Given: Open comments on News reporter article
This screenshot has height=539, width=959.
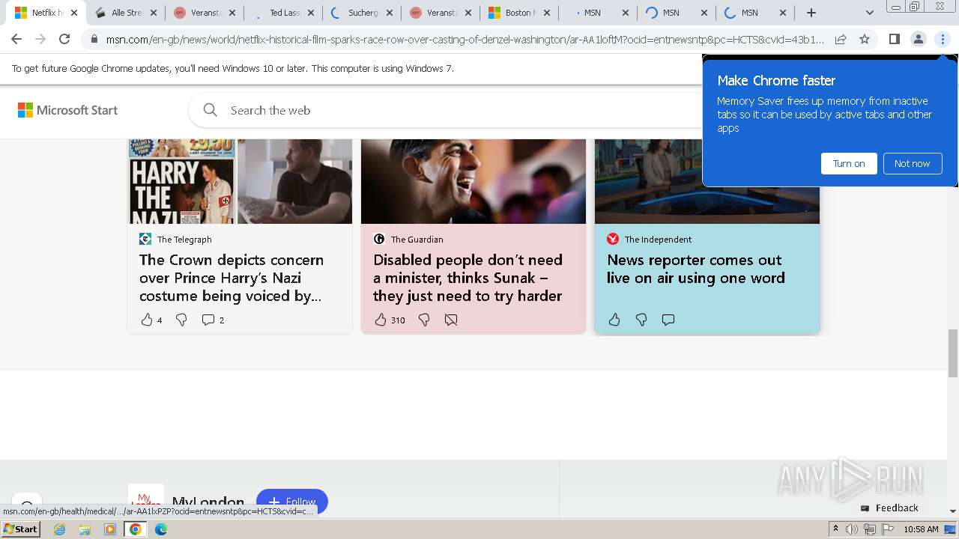Looking at the screenshot, I should (x=668, y=320).
